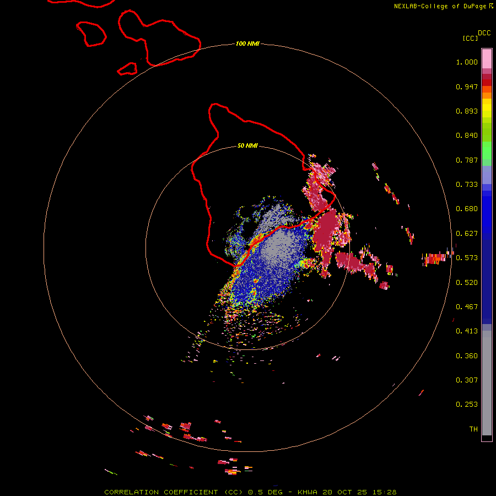Click the 100 NMI range ring label
Viewport: 496px width, 496px height.
[x=247, y=44]
